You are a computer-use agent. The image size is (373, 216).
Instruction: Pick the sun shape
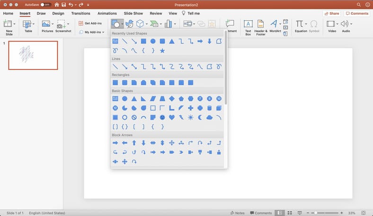[x=191, y=117]
